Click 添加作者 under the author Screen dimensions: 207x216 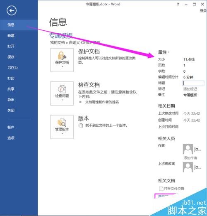(190, 158)
